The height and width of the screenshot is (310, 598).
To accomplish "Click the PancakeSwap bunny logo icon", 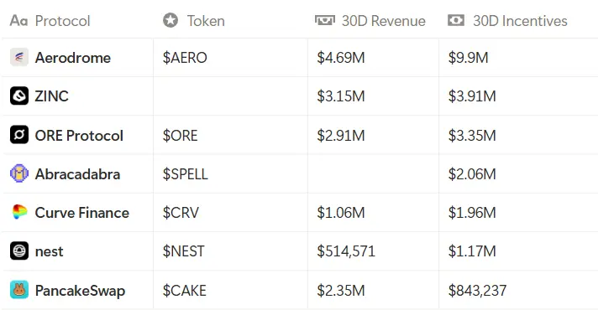I will click(19, 290).
